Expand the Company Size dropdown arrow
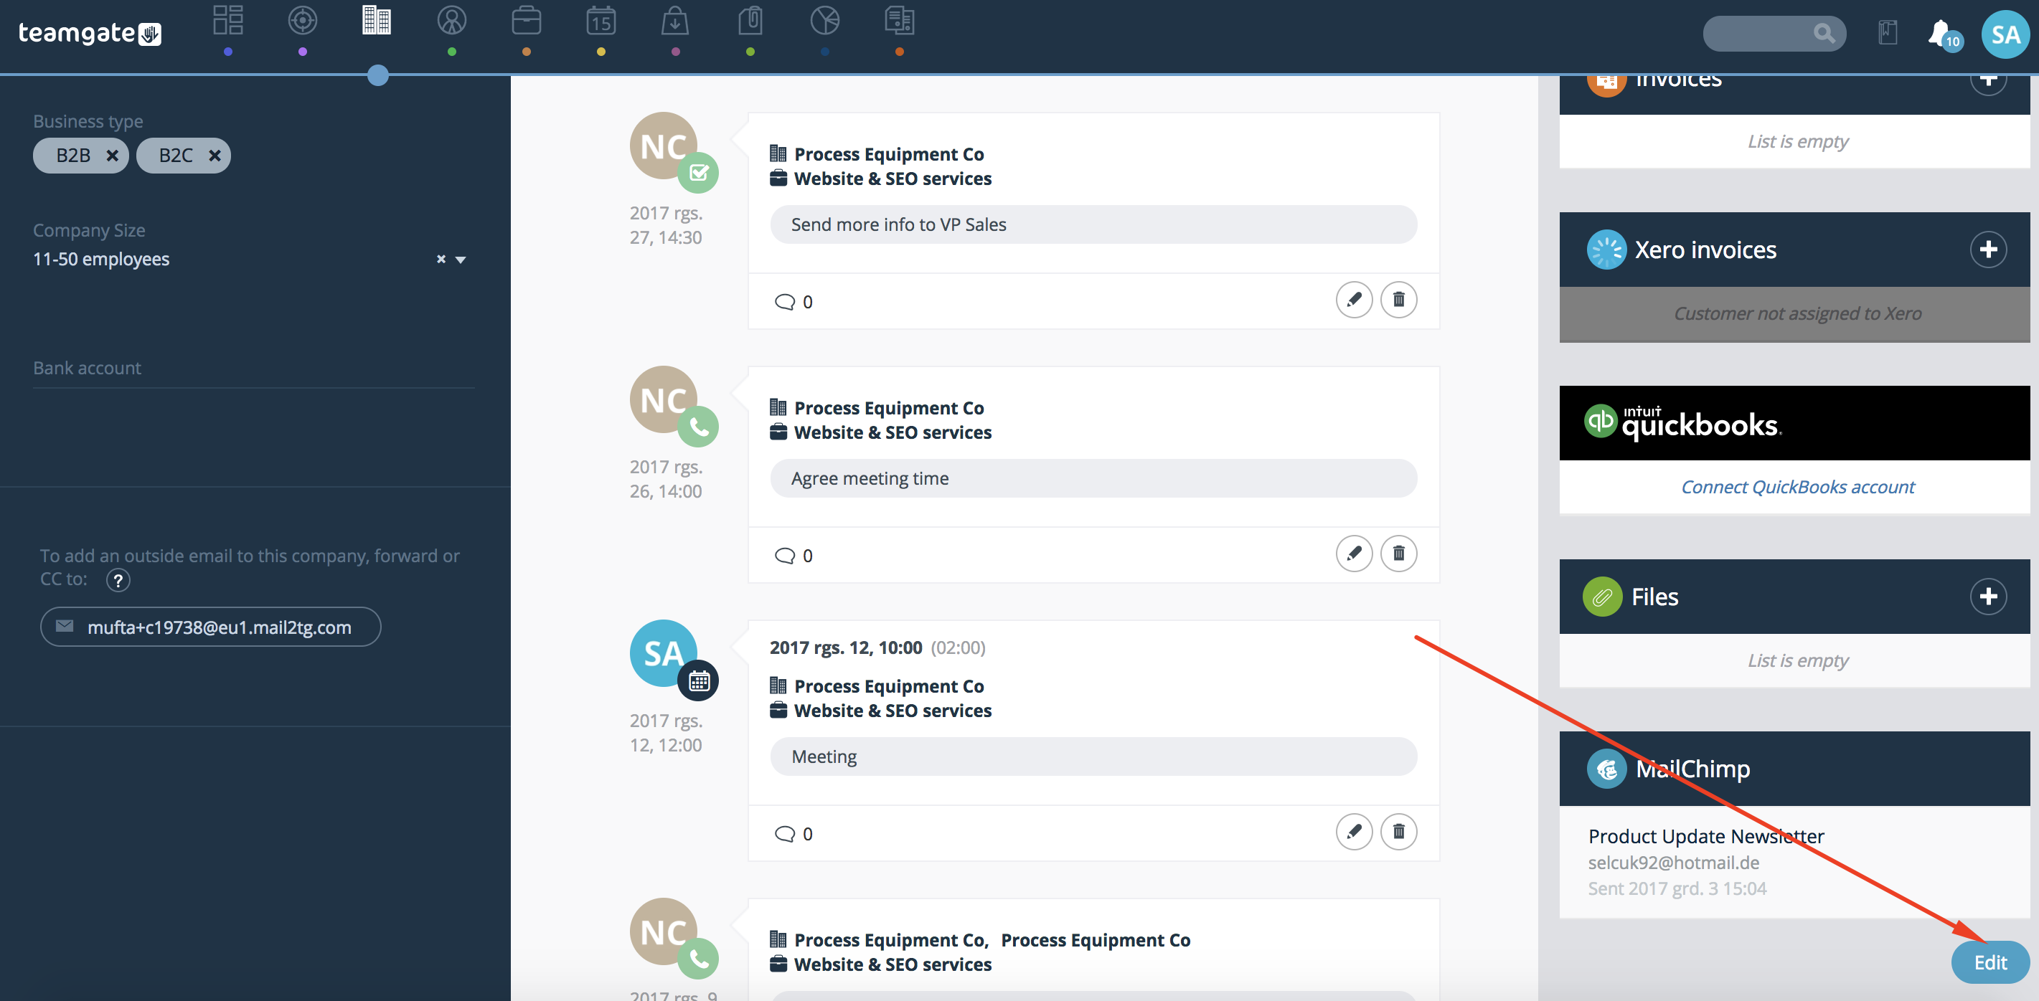The width and height of the screenshot is (2039, 1001). [461, 260]
